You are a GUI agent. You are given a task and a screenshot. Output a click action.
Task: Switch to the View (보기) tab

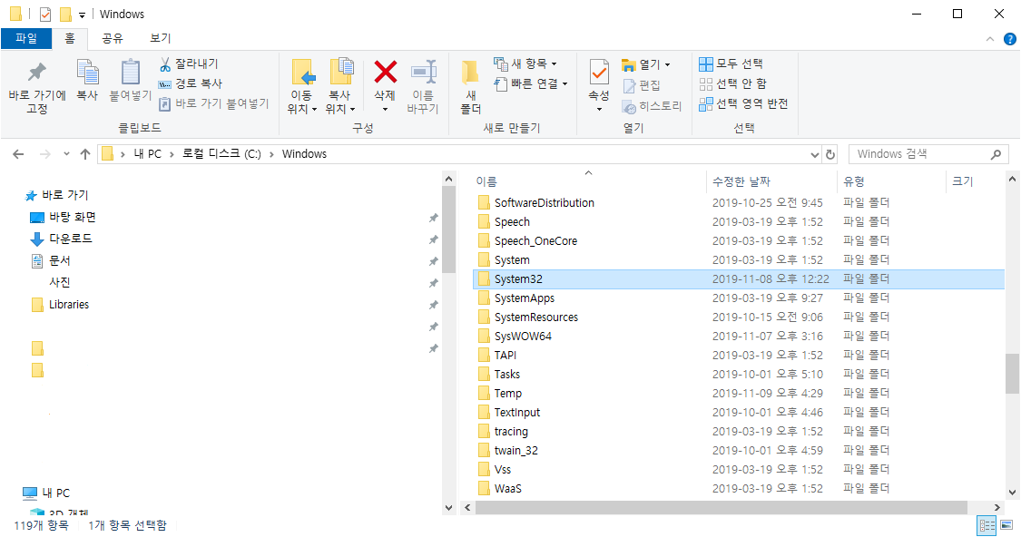click(160, 38)
